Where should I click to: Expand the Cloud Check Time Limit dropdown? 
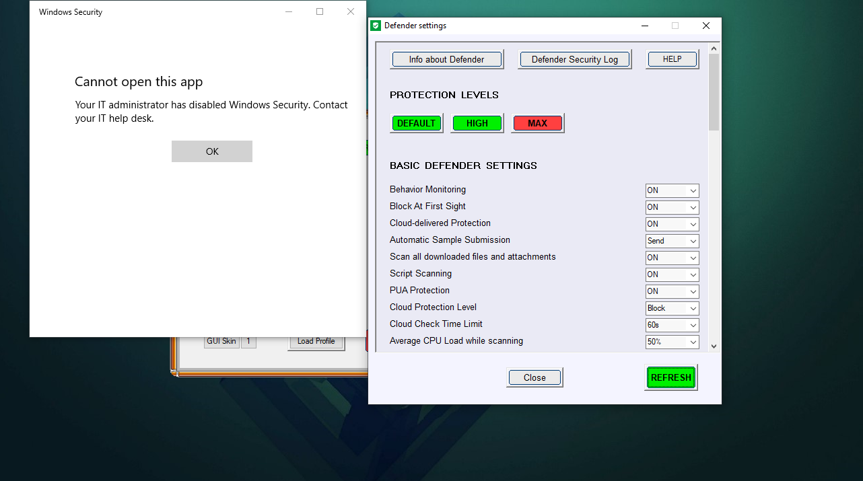tap(672, 325)
